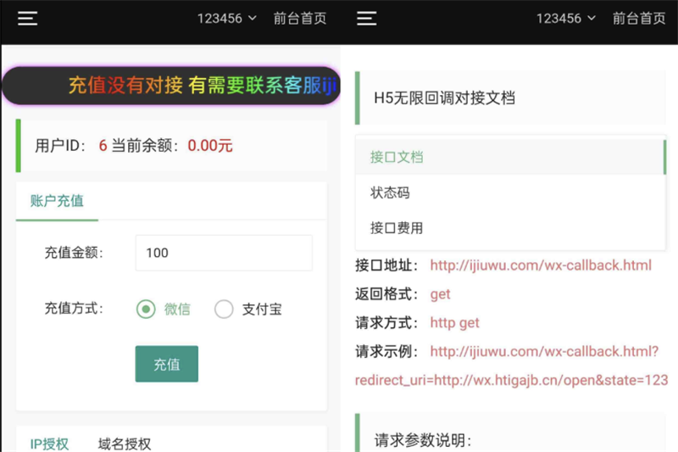Click the 请求方式 value http get
This screenshot has width=678, height=452.
[x=454, y=322]
